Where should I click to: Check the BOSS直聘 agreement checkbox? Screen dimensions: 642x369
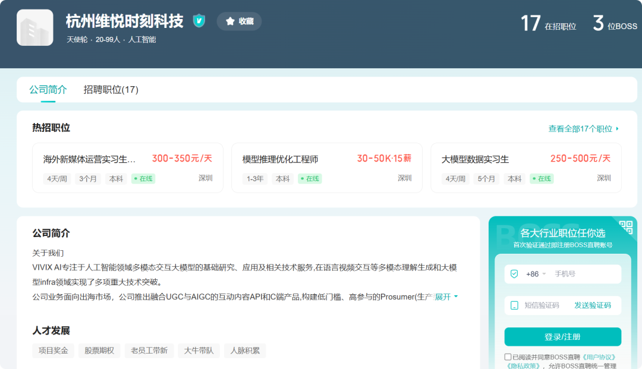pos(508,357)
